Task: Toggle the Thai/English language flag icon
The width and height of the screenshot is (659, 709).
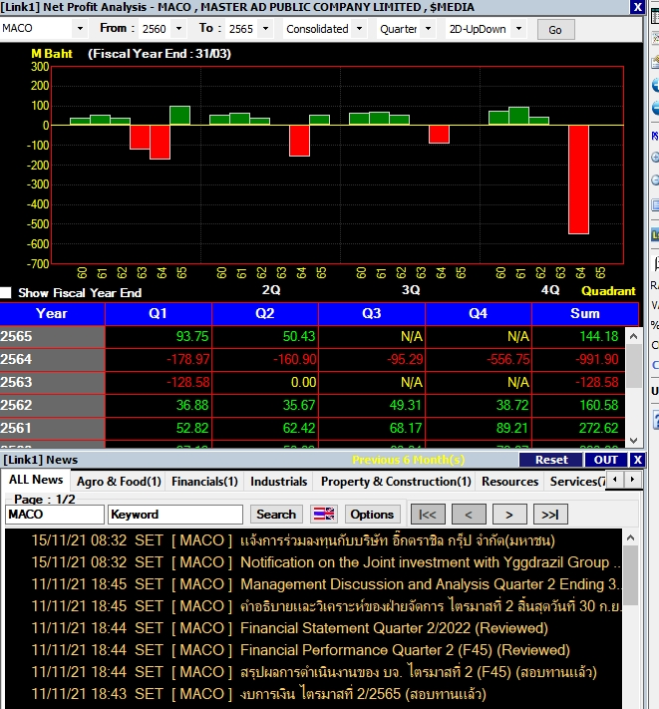Action: click(x=324, y=515)
